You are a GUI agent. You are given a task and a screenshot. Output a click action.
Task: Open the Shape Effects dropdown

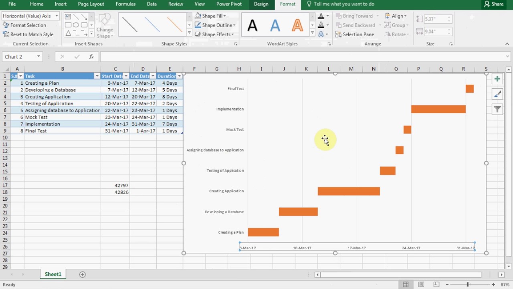tap(215, 34)
